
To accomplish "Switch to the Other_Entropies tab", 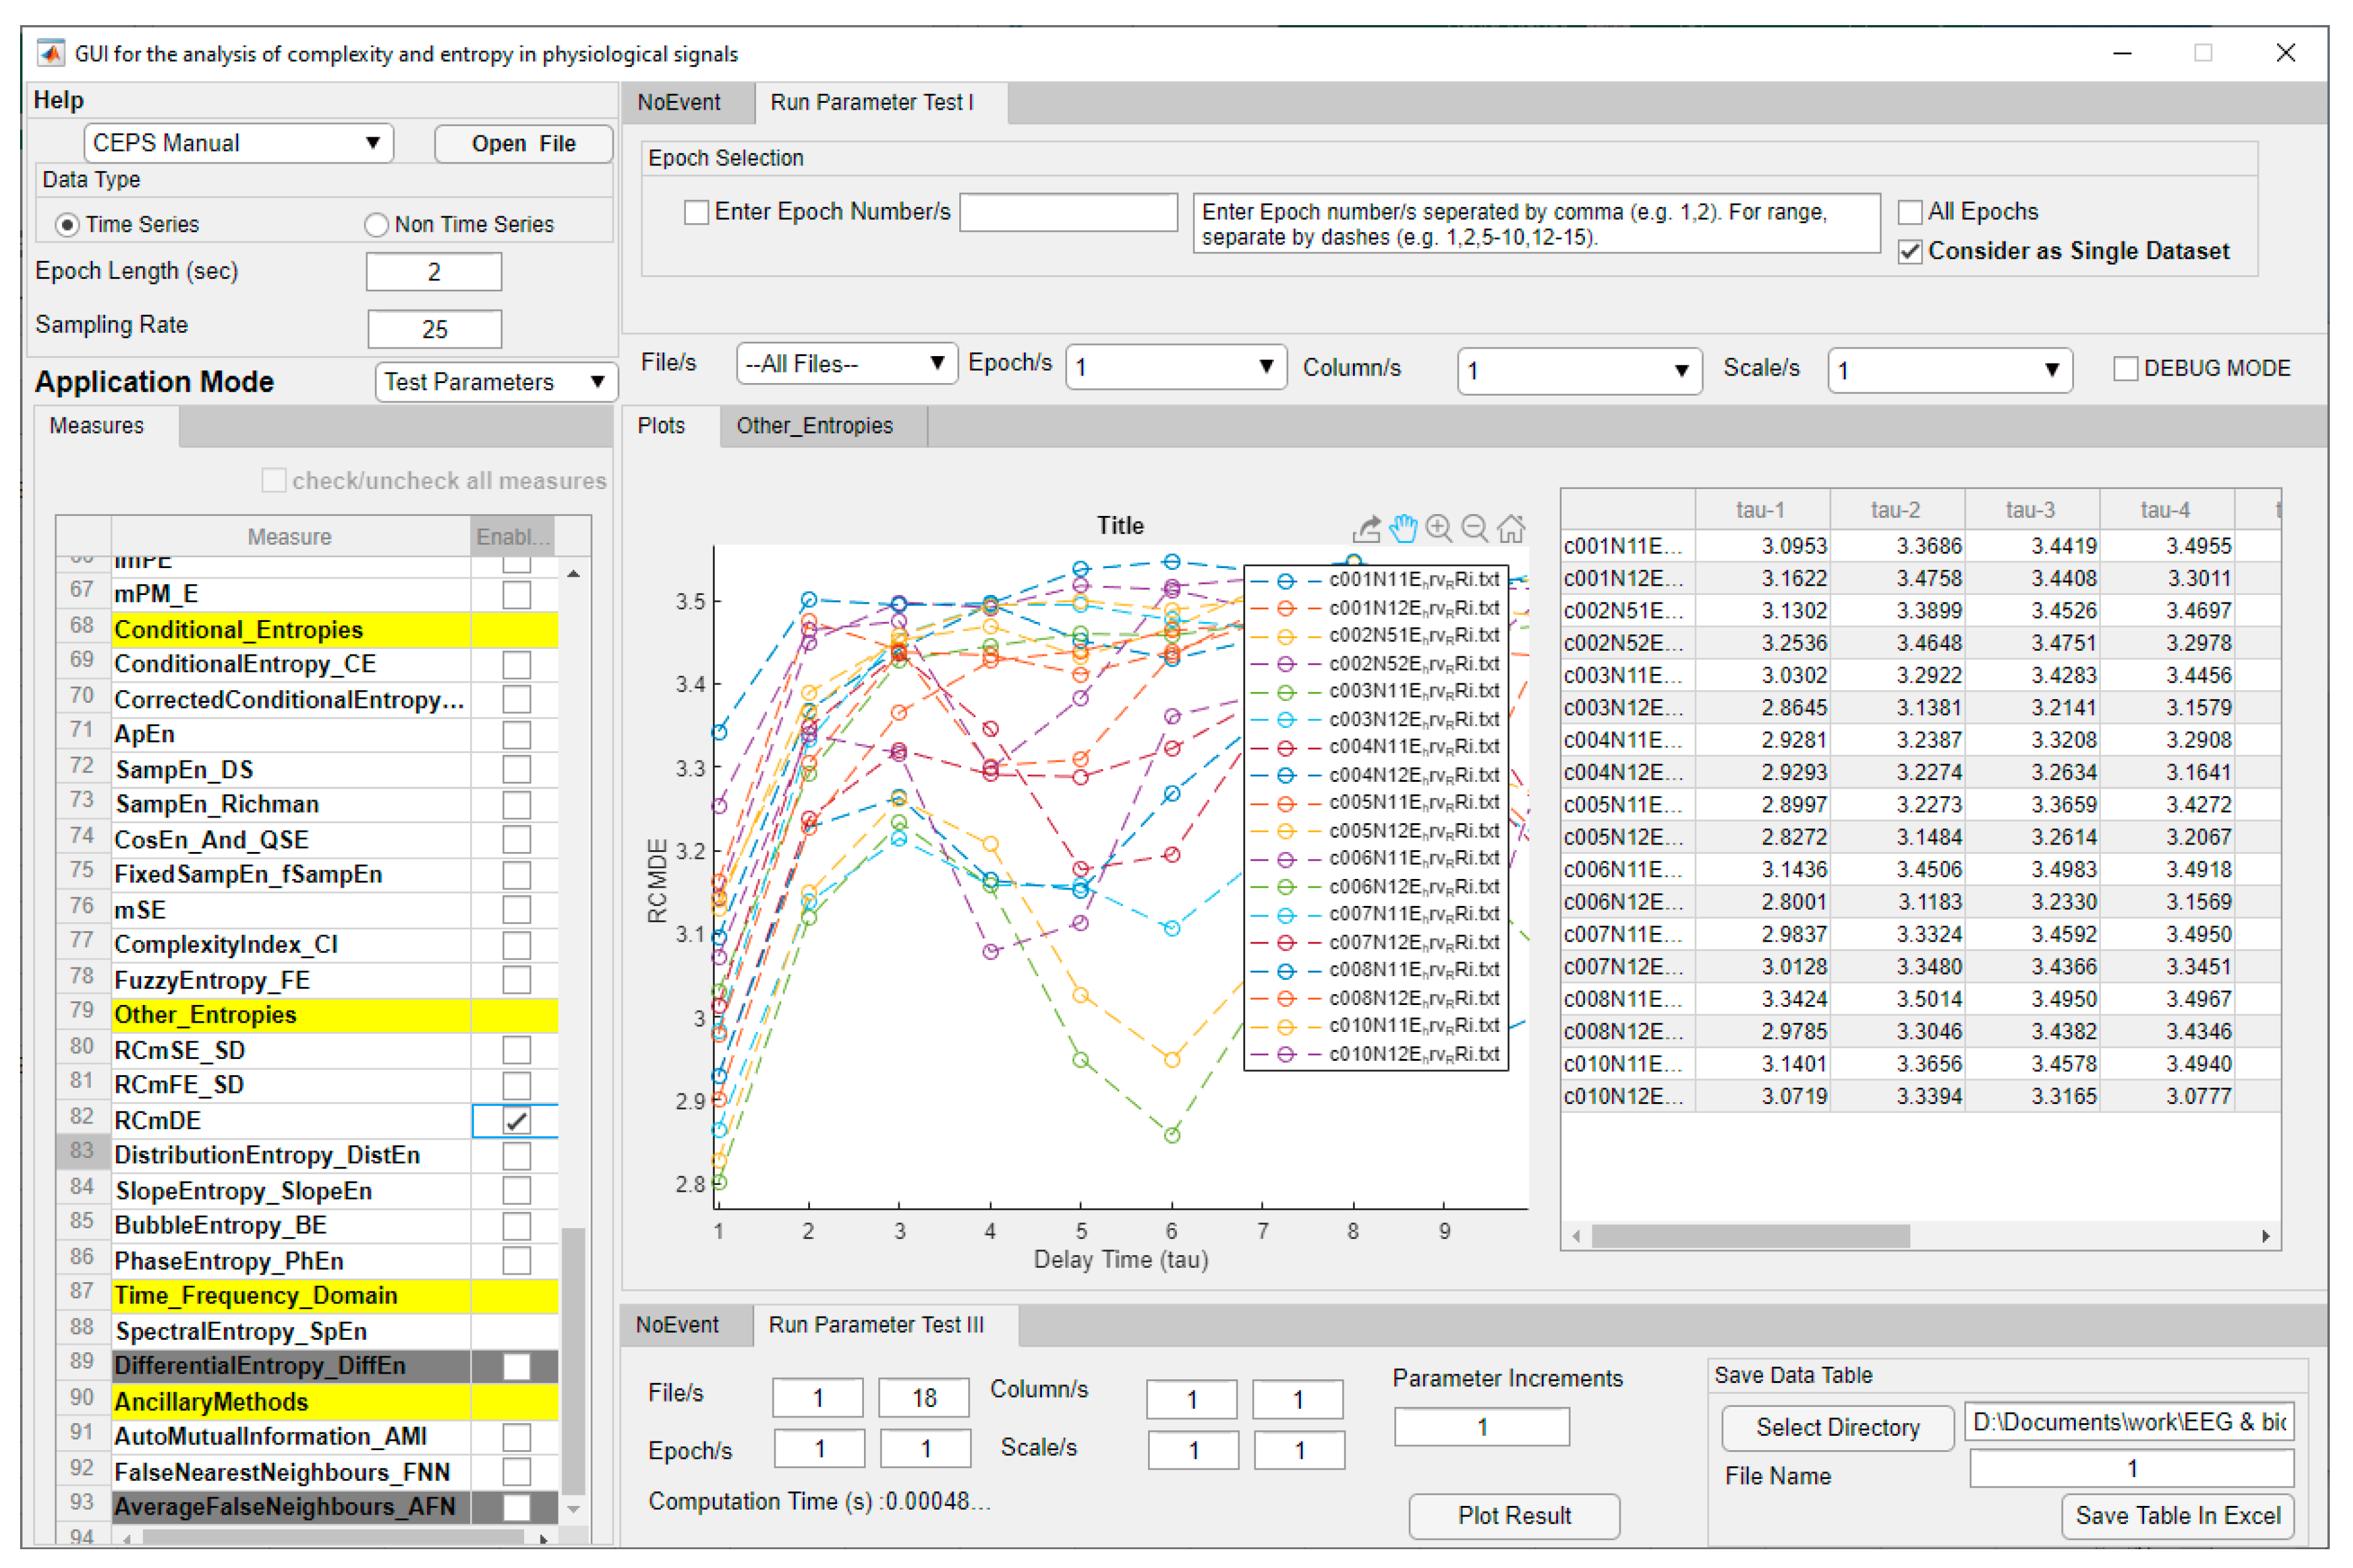I will click(x=814, y=426).
